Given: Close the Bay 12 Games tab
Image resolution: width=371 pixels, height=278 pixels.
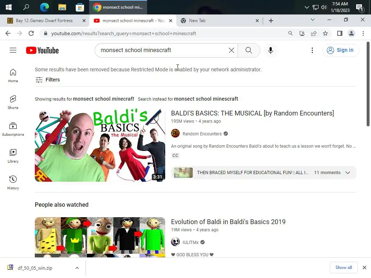Looking at the screenshot, I should click(x=84, y=21).
